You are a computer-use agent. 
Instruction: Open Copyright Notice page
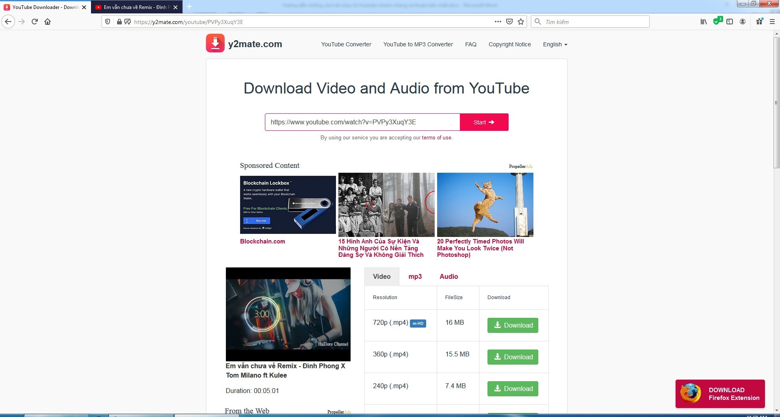[510, 44]
